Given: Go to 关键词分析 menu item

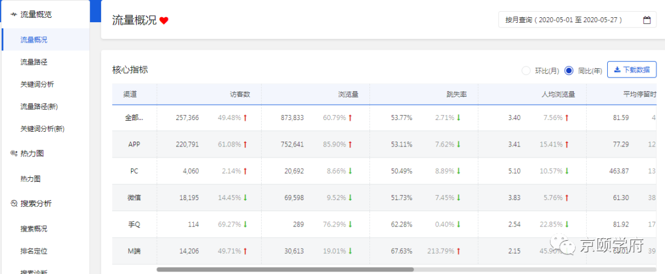Looking at the screenshot, I should (37, 84).
